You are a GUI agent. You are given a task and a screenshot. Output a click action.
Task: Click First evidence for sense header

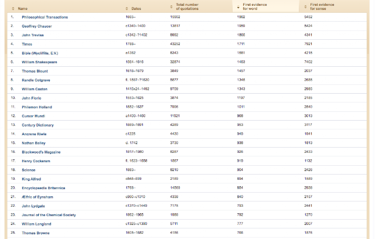pos(322,6)
